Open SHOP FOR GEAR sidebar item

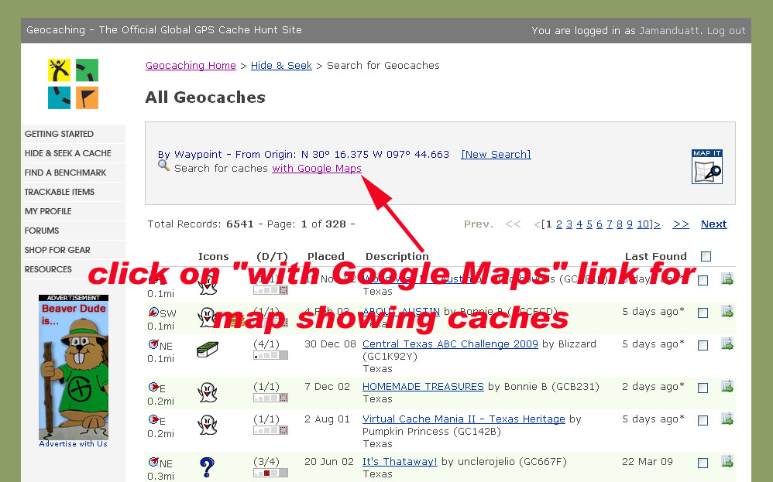[73, 250]
